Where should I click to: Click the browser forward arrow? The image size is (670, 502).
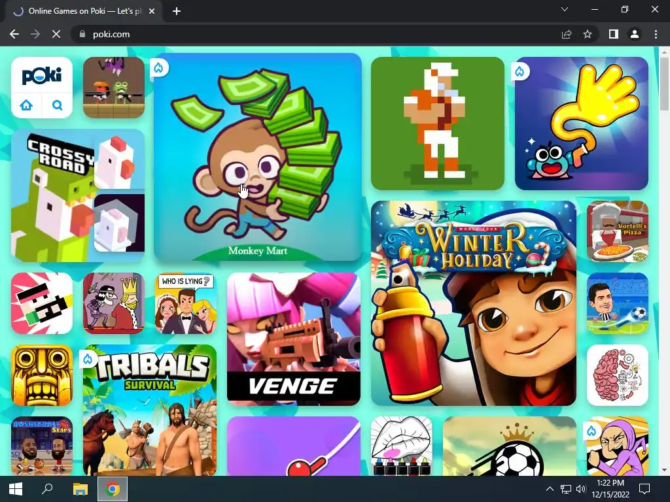coord(35,34)
